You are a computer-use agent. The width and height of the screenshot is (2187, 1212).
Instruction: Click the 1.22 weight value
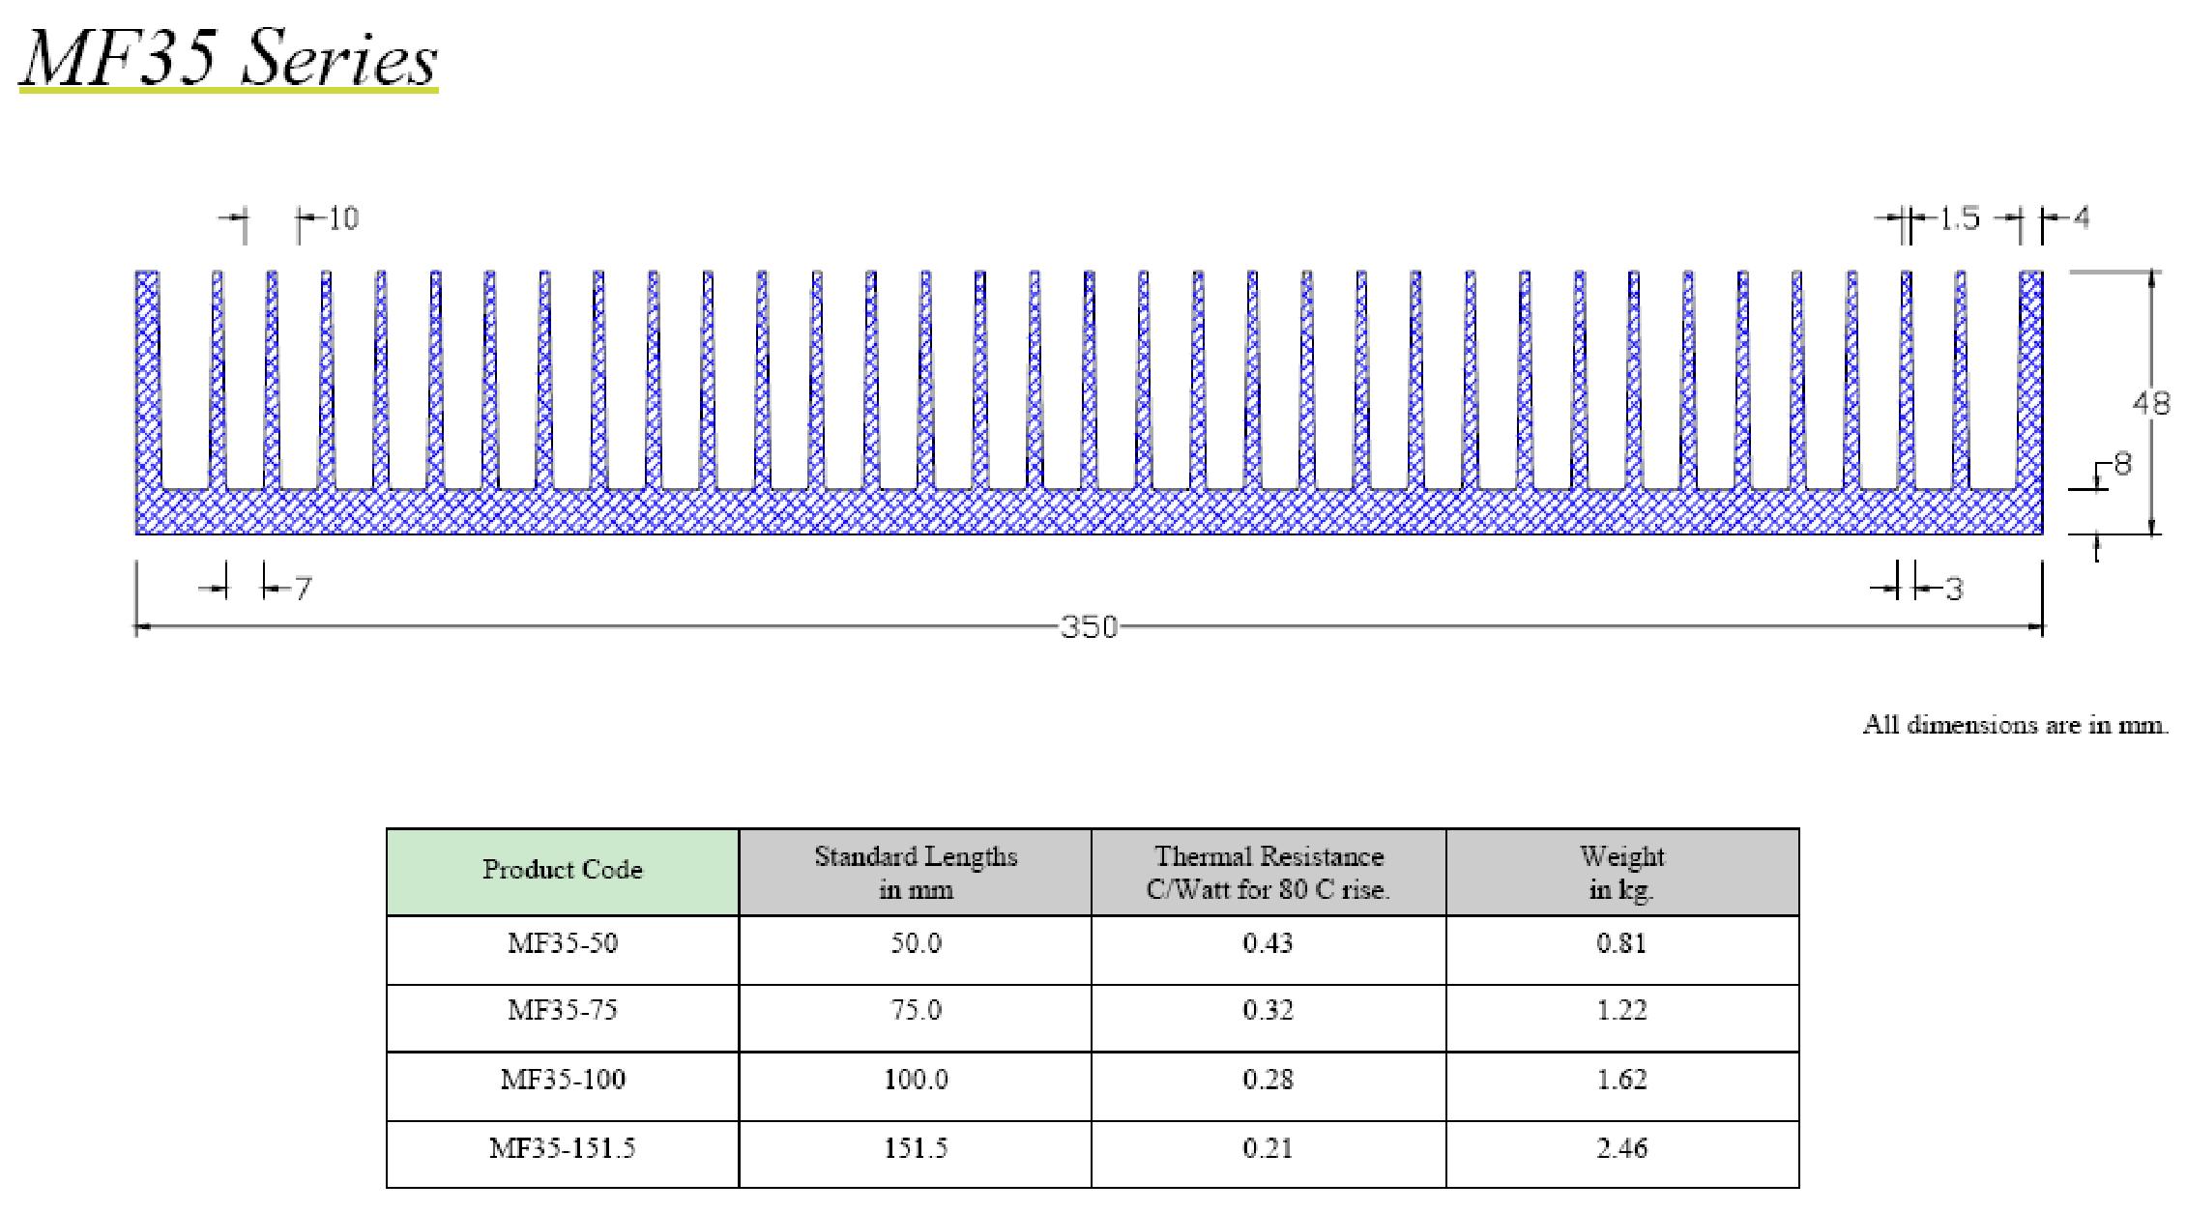coord(1622,1011)
